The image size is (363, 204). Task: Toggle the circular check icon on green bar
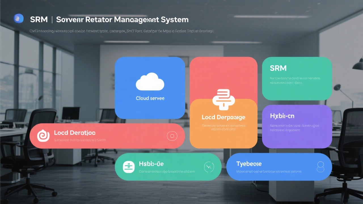209,167
